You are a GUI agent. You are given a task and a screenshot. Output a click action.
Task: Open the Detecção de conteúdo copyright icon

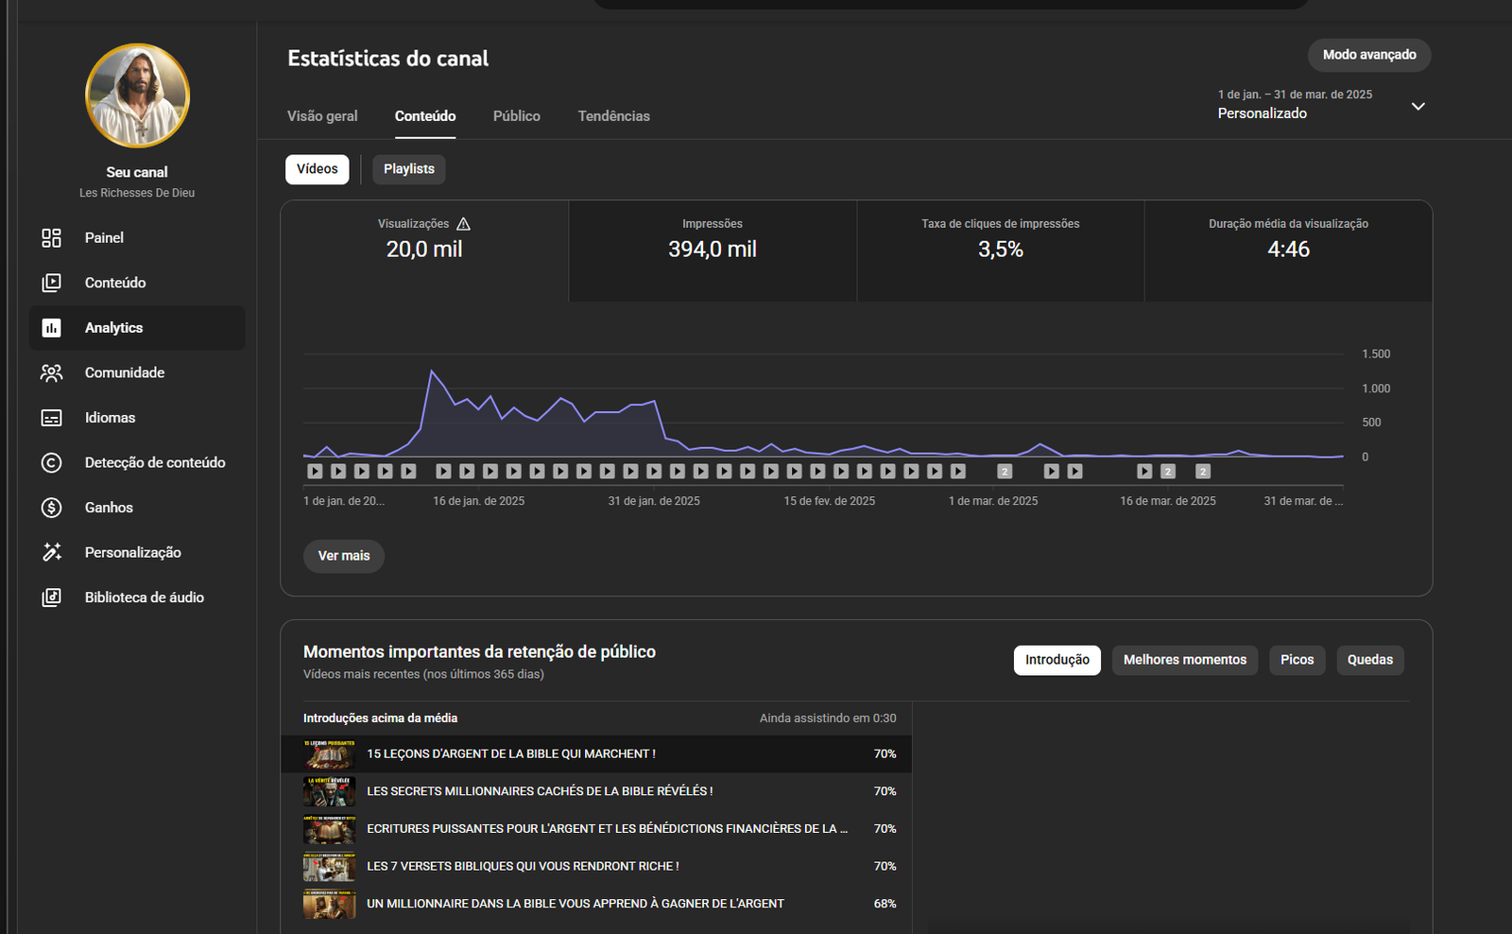pyautogui.click(x=52, y=462)
